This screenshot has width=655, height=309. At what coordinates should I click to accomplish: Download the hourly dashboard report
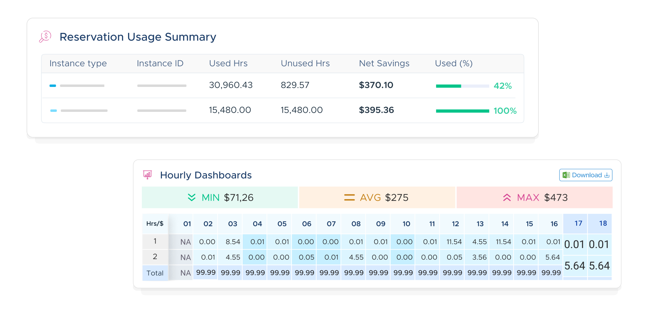(586, 175)
